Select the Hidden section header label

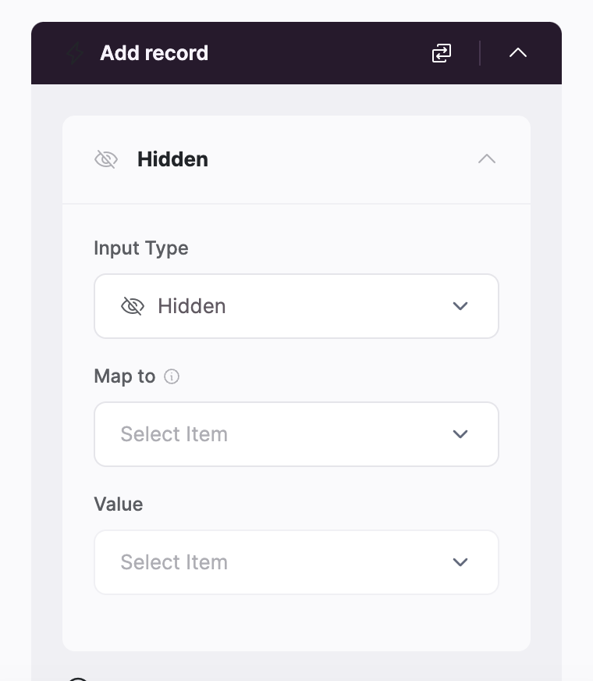click(x=172, y=159)
